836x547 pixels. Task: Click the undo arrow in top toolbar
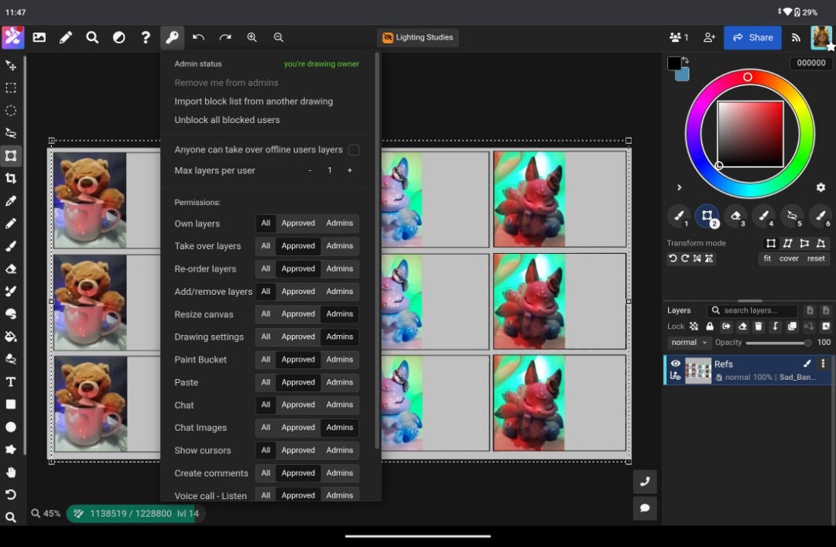tap(198, 37)
